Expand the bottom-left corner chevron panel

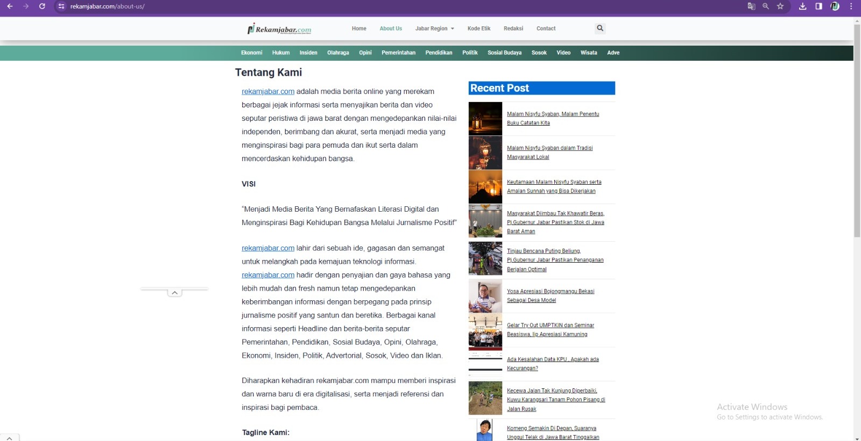[9, 438]
